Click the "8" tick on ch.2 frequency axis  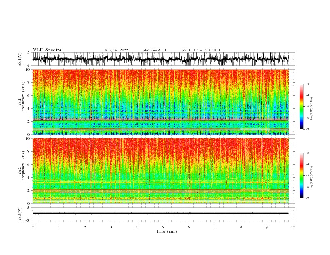tap(29, 152)
